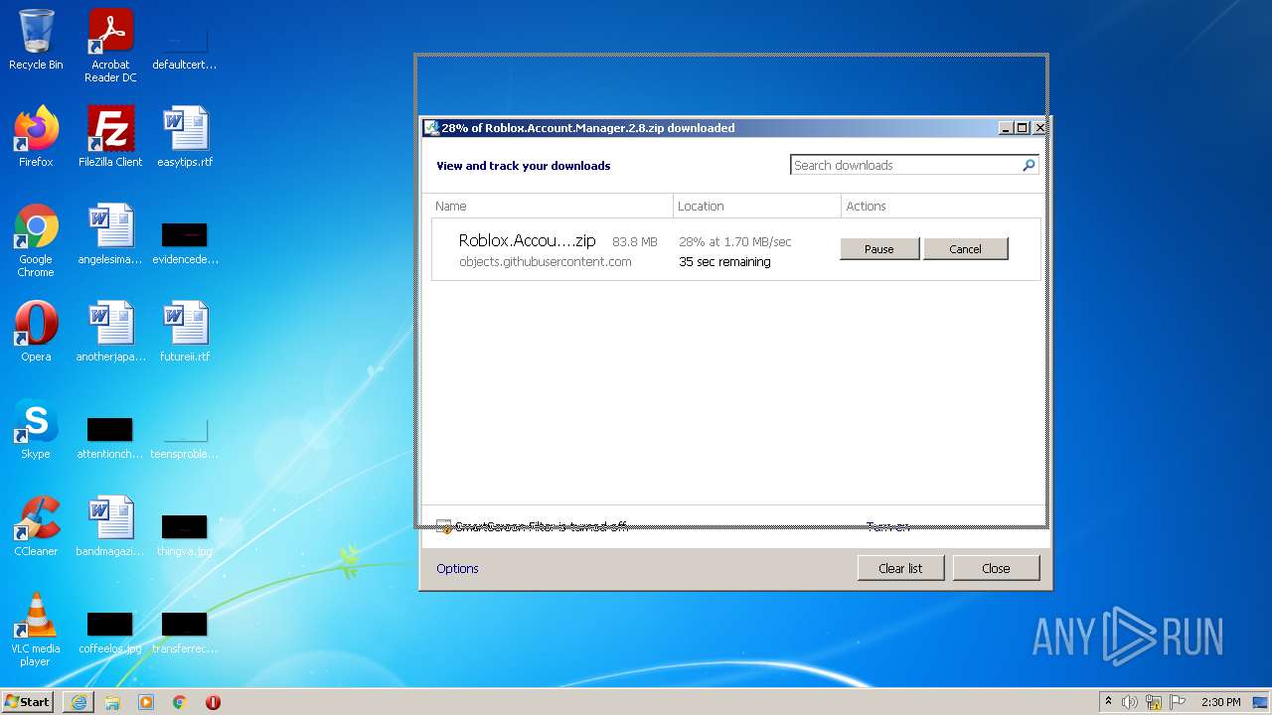Image resolution: width=1272 pixels, height=715 pixels.
Task: Launch Firefox from the desktop shortcut
Action: pos(36,137)
